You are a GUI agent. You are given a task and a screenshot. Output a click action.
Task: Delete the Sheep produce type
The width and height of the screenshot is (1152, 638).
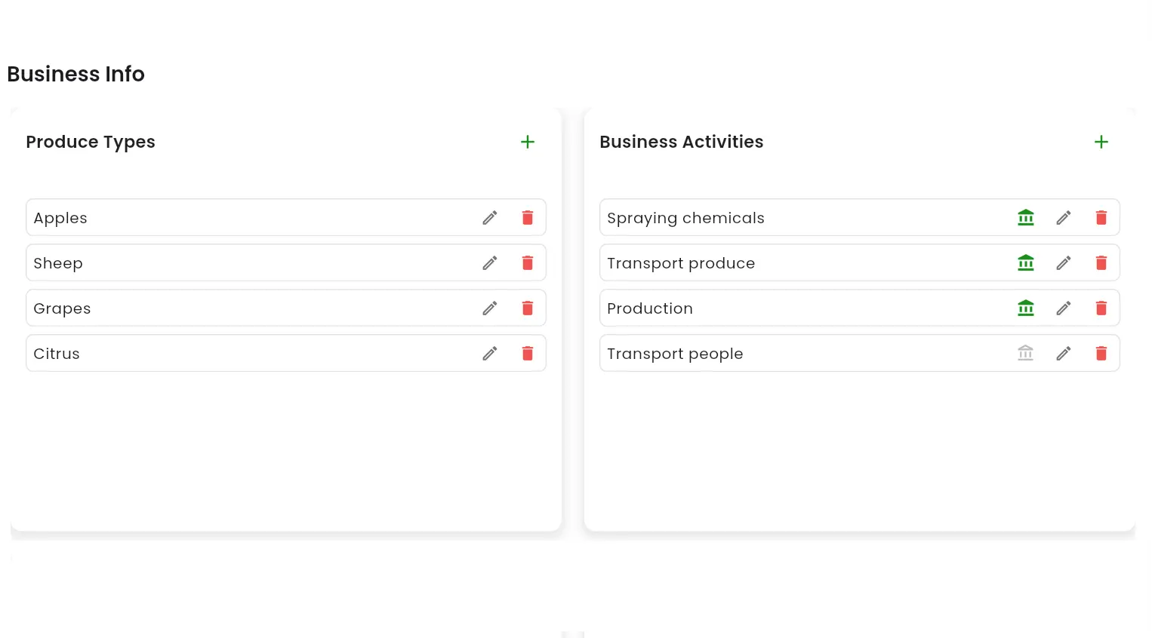tap(528, 263)
